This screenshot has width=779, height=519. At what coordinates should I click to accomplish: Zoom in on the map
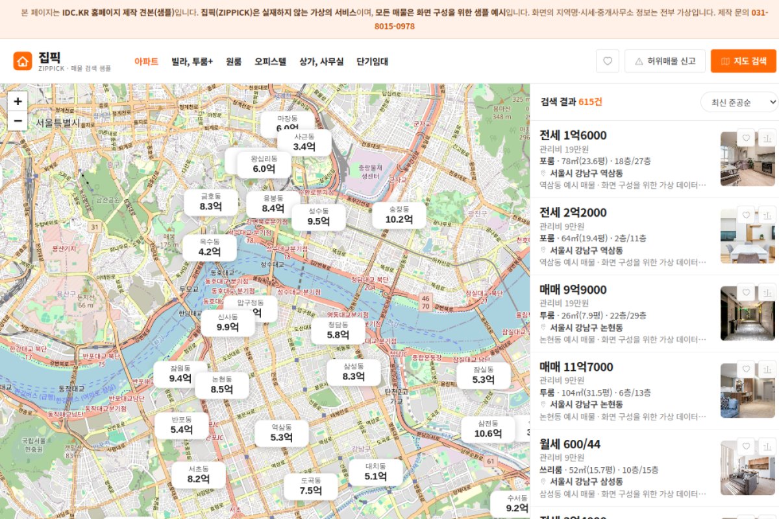coord(18,101)
